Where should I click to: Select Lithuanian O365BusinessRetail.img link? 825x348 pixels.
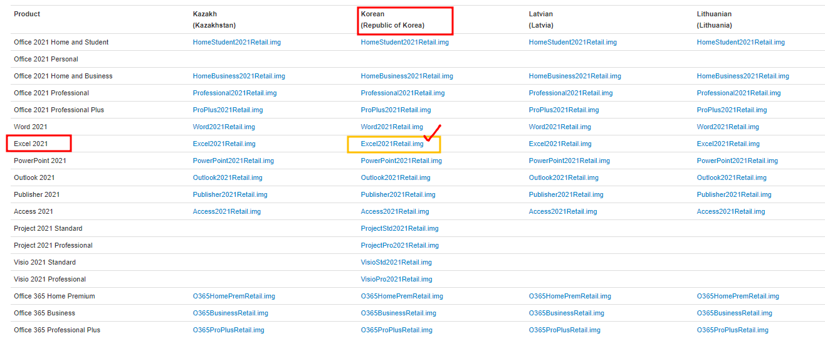(x=735, y=313)
